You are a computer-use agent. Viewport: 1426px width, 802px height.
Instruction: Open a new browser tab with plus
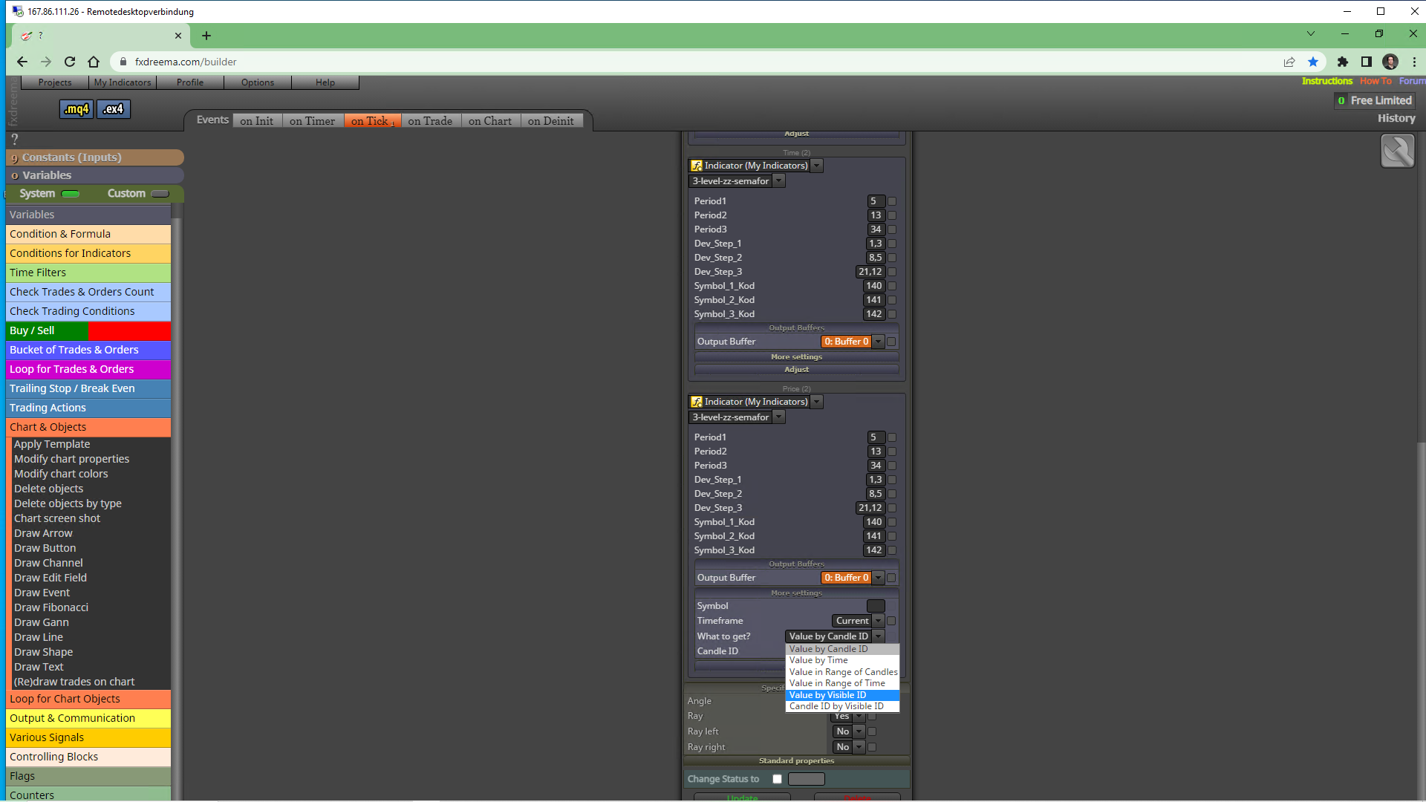click(x=206, y=36)
